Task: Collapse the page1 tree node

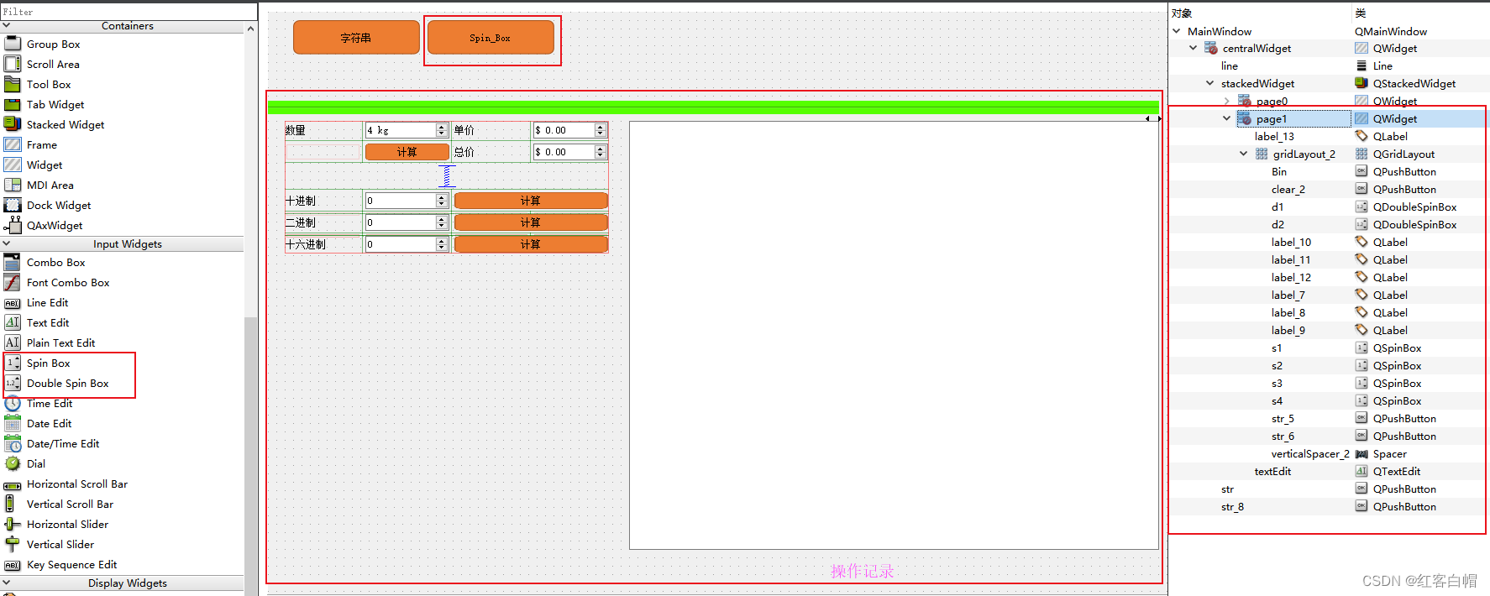Action: (x=1227, y=118)
